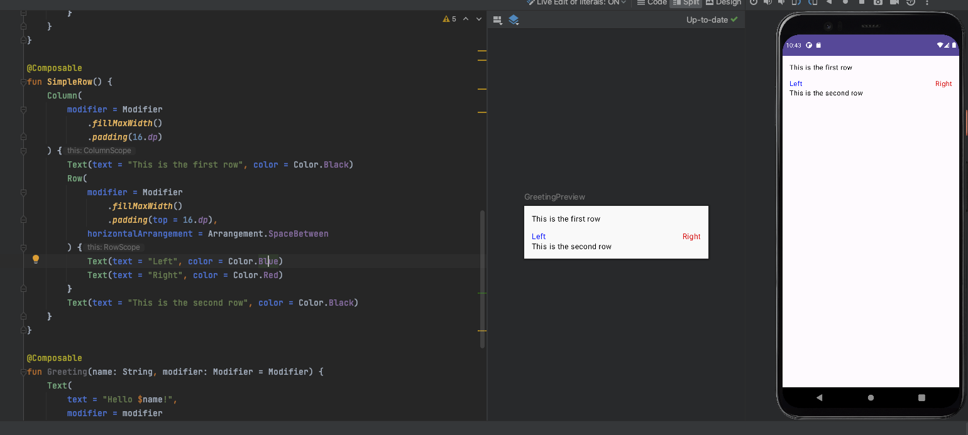Toggle fold marker beside ColumnScope hint line
968x435 pixels.
[x=24, y=151]
